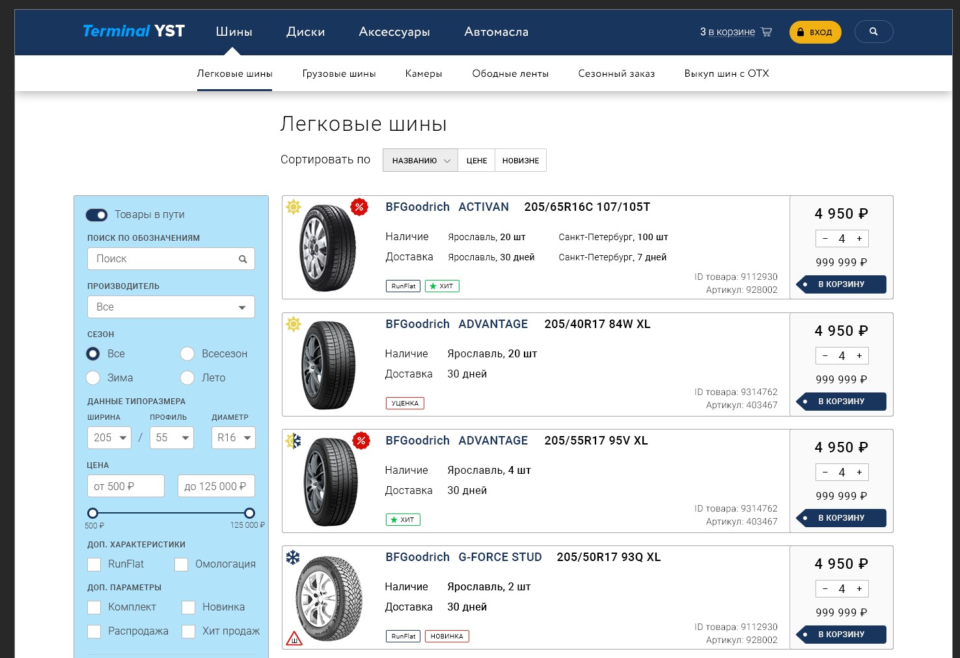Click the winter snowflake icon on G-FORCE STUD tire

(293, 557)
